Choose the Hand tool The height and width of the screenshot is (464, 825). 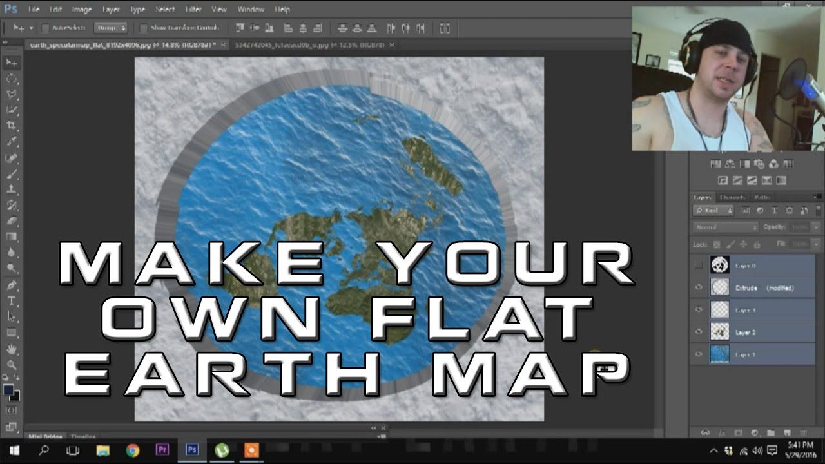pos(12,349)
